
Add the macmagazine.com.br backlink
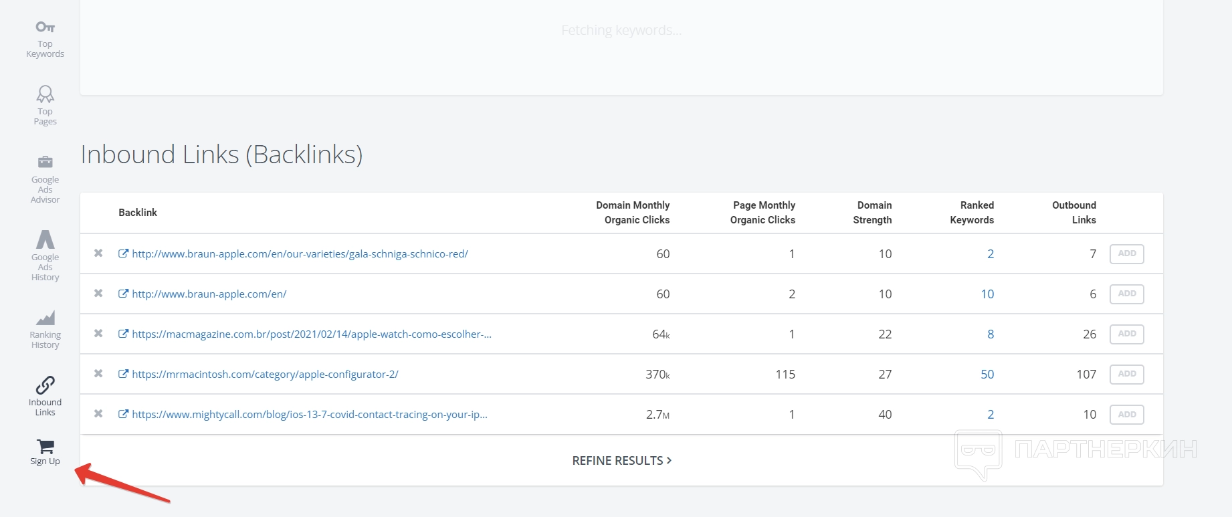(x=1126, y=334)
